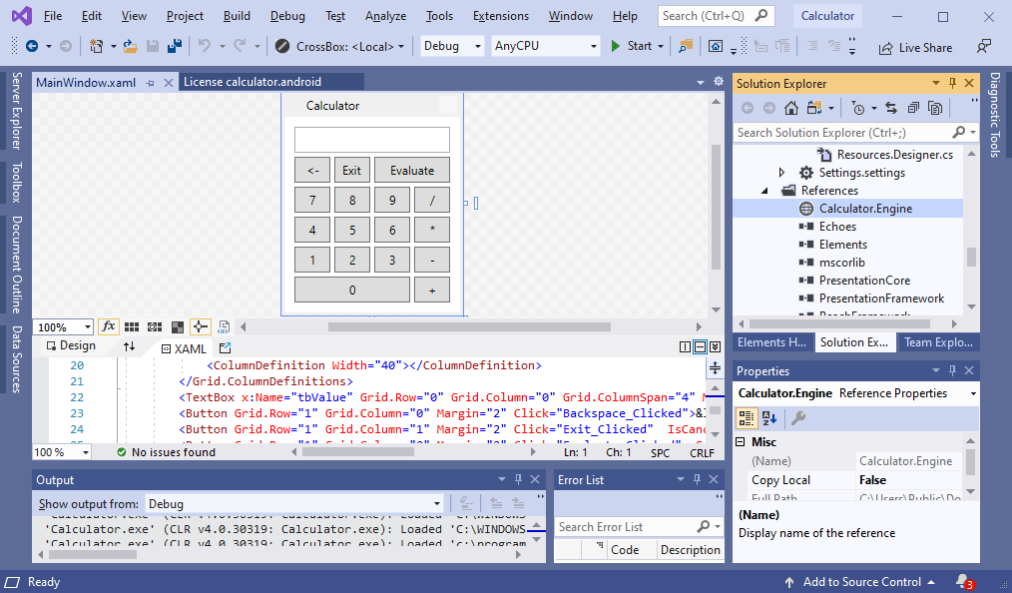Click the Evaluate button in designer

tap(412, 171)
